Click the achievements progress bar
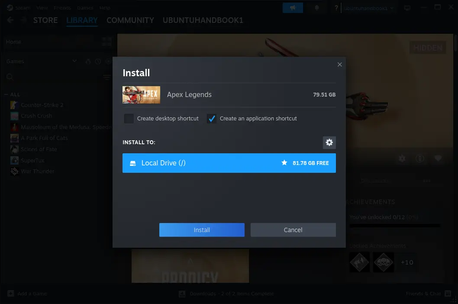Viewport: 458px width, 304px height. (x=395, y=226)
